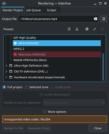Clear the output file path field

tap(95, 19)
